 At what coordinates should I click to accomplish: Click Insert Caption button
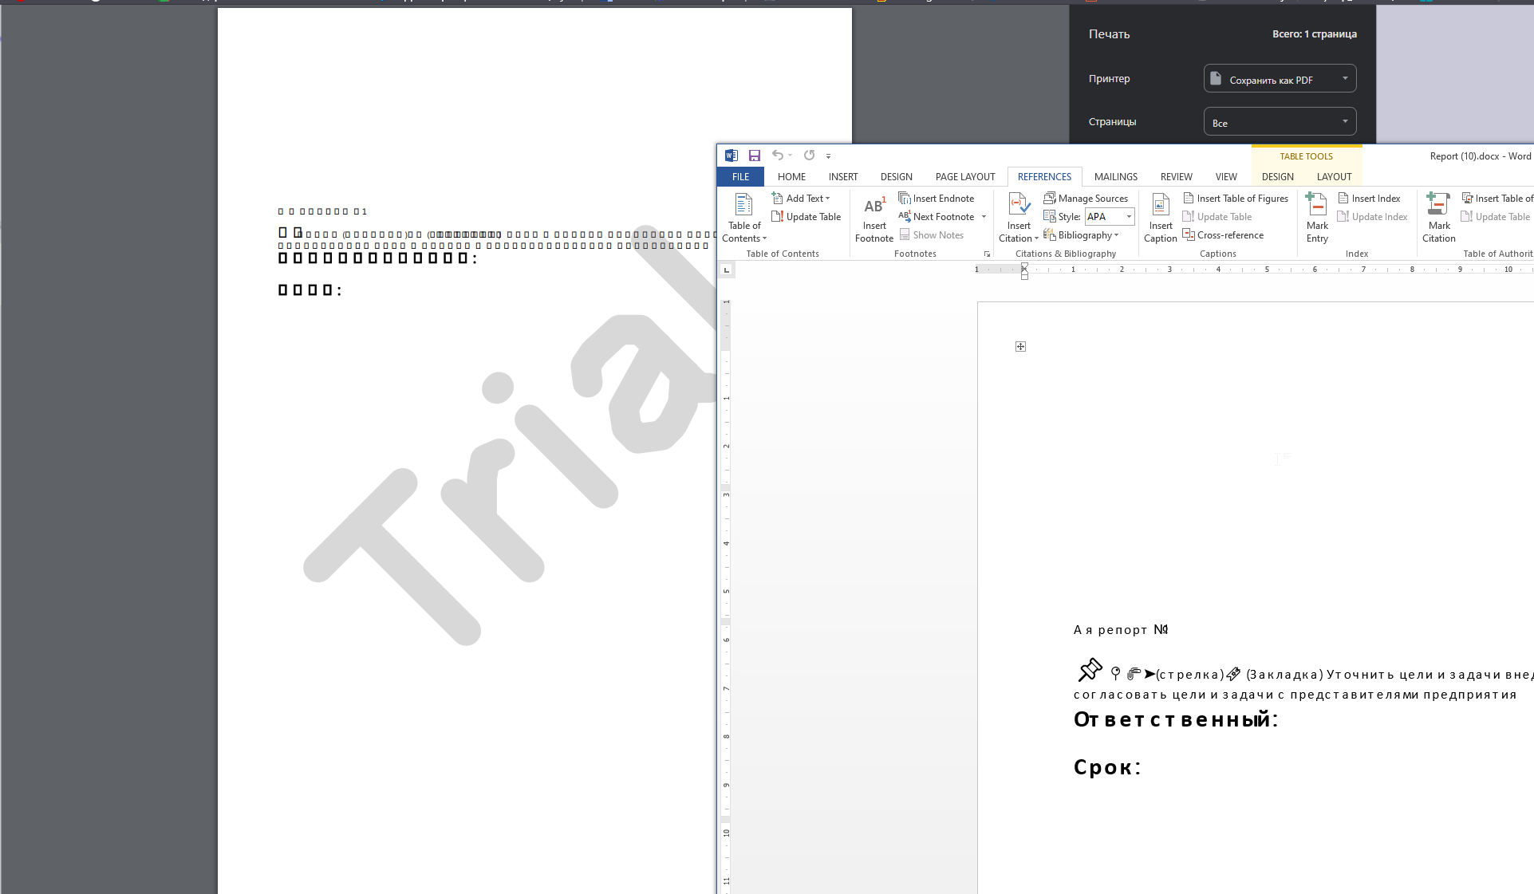[x=1161, y=218]
